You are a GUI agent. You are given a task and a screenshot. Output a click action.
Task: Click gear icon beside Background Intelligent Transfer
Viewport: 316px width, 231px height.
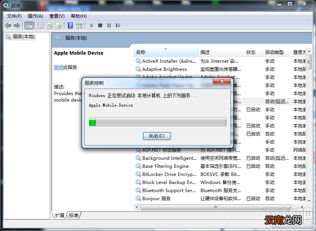(x=138, y=158)
